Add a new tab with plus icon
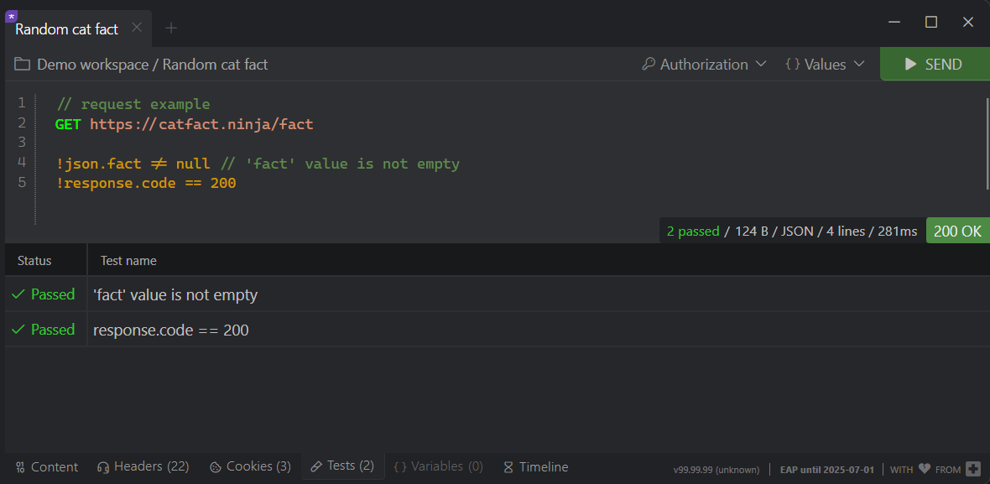Image resolution: width=990 pixels, height=484 pixels. pyautogui.click(x=171, y=28)
